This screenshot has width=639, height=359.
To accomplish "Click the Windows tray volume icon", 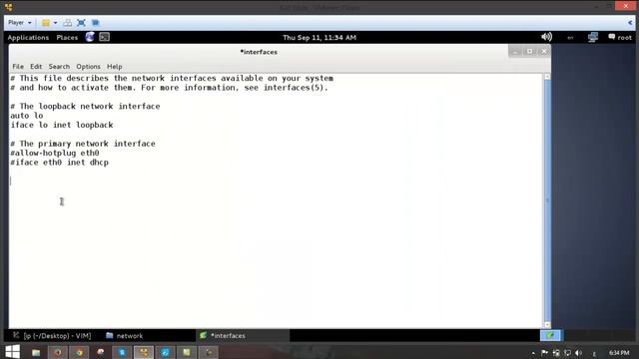I will pos(578,353).
